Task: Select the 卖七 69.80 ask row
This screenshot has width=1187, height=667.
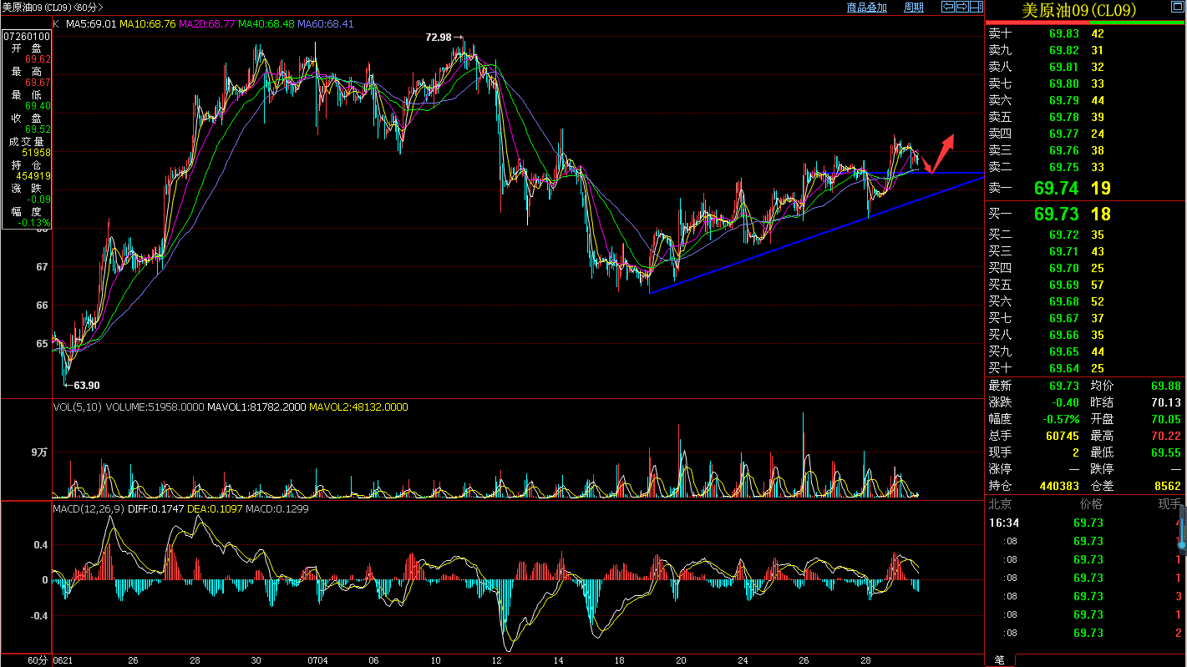Action: 1085,83
